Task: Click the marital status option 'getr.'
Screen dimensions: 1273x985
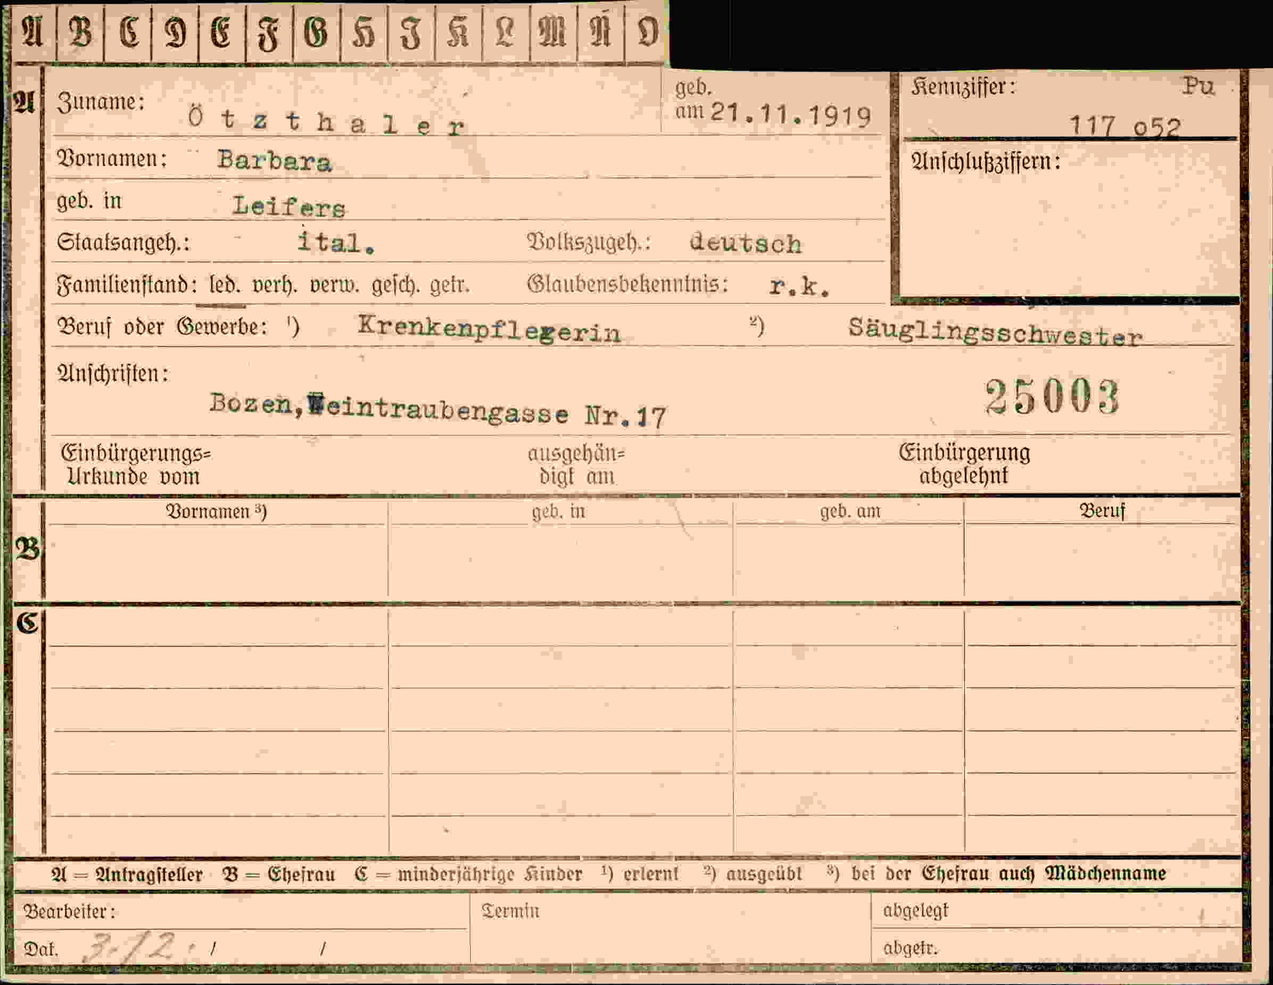Action: (x=449, y=286)
